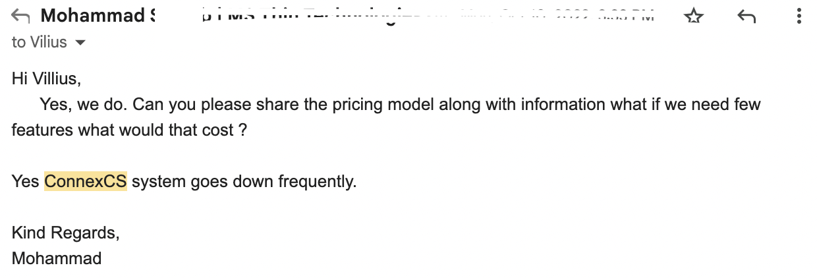Click the Reply arrow beside the star

click(746, 16)
